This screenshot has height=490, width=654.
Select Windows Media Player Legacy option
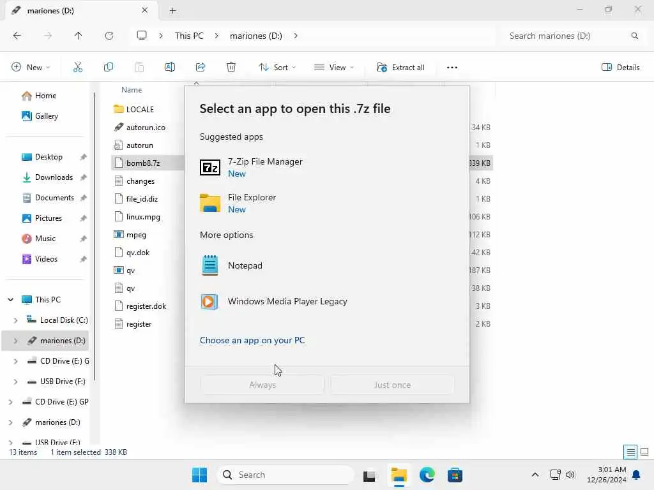[326, 301]
